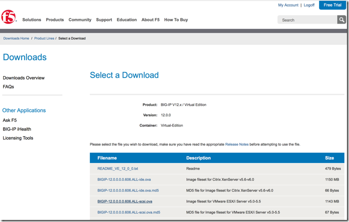This screenshot has width=349, height=222.
Task: Click the Free Trial button
Action: [x=332, y=5]
